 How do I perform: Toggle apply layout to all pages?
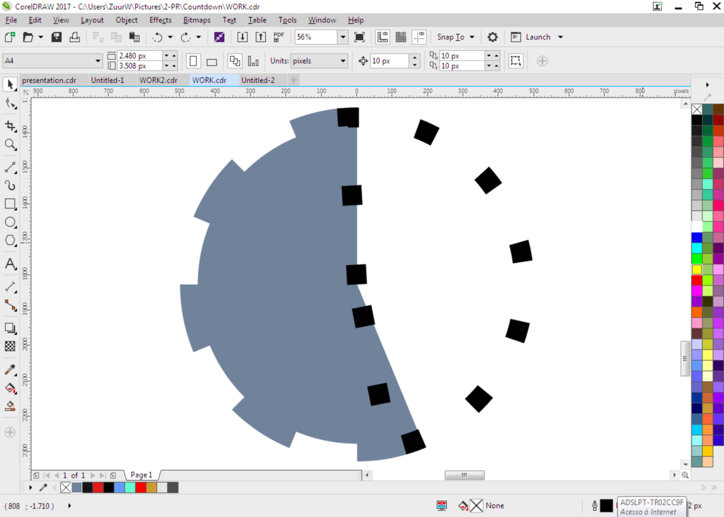coord(234,61)
